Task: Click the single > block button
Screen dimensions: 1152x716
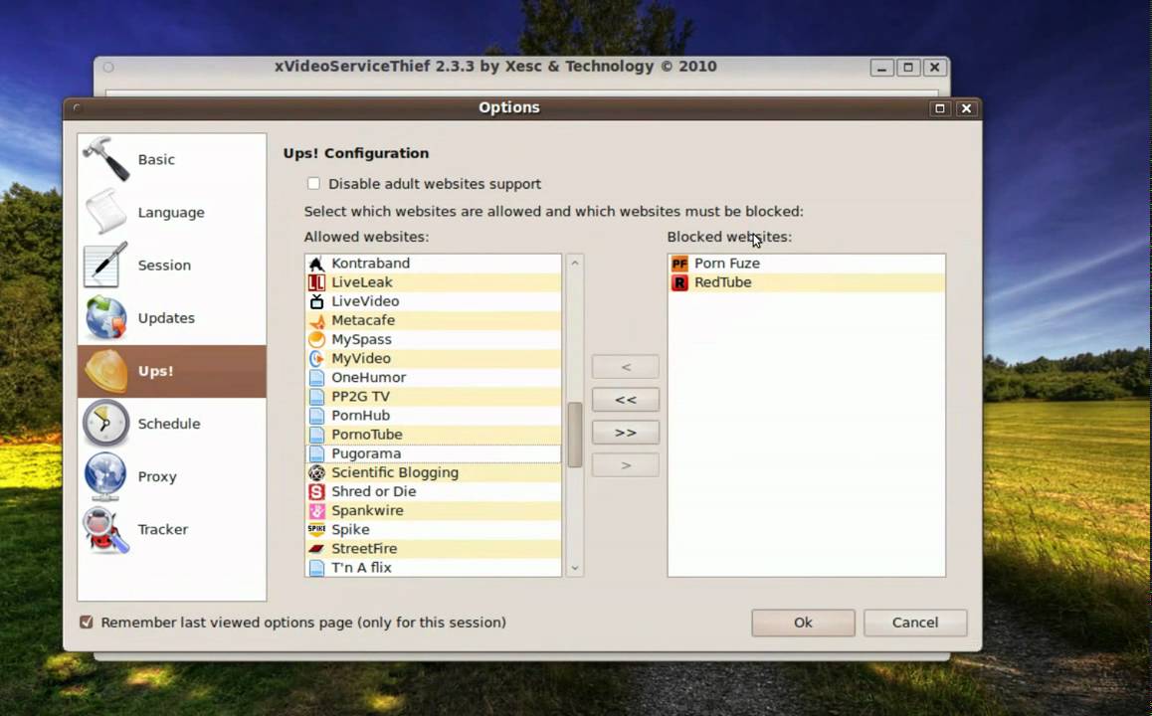Action: (x=626, y=464)
